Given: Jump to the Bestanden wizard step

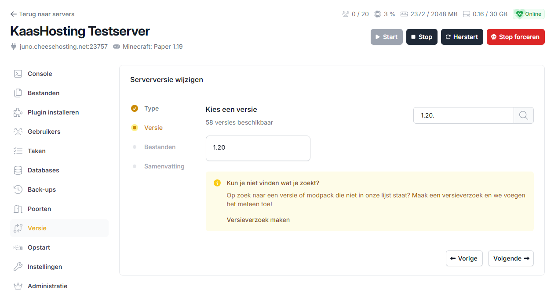Looking at the screenshot, I should [160, 147].
